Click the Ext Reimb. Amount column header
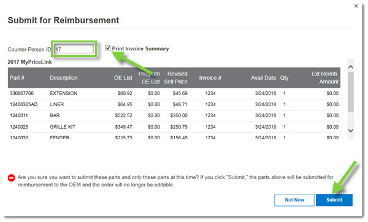The height and width of the screenshot is (222, 368). coord(325,78)
